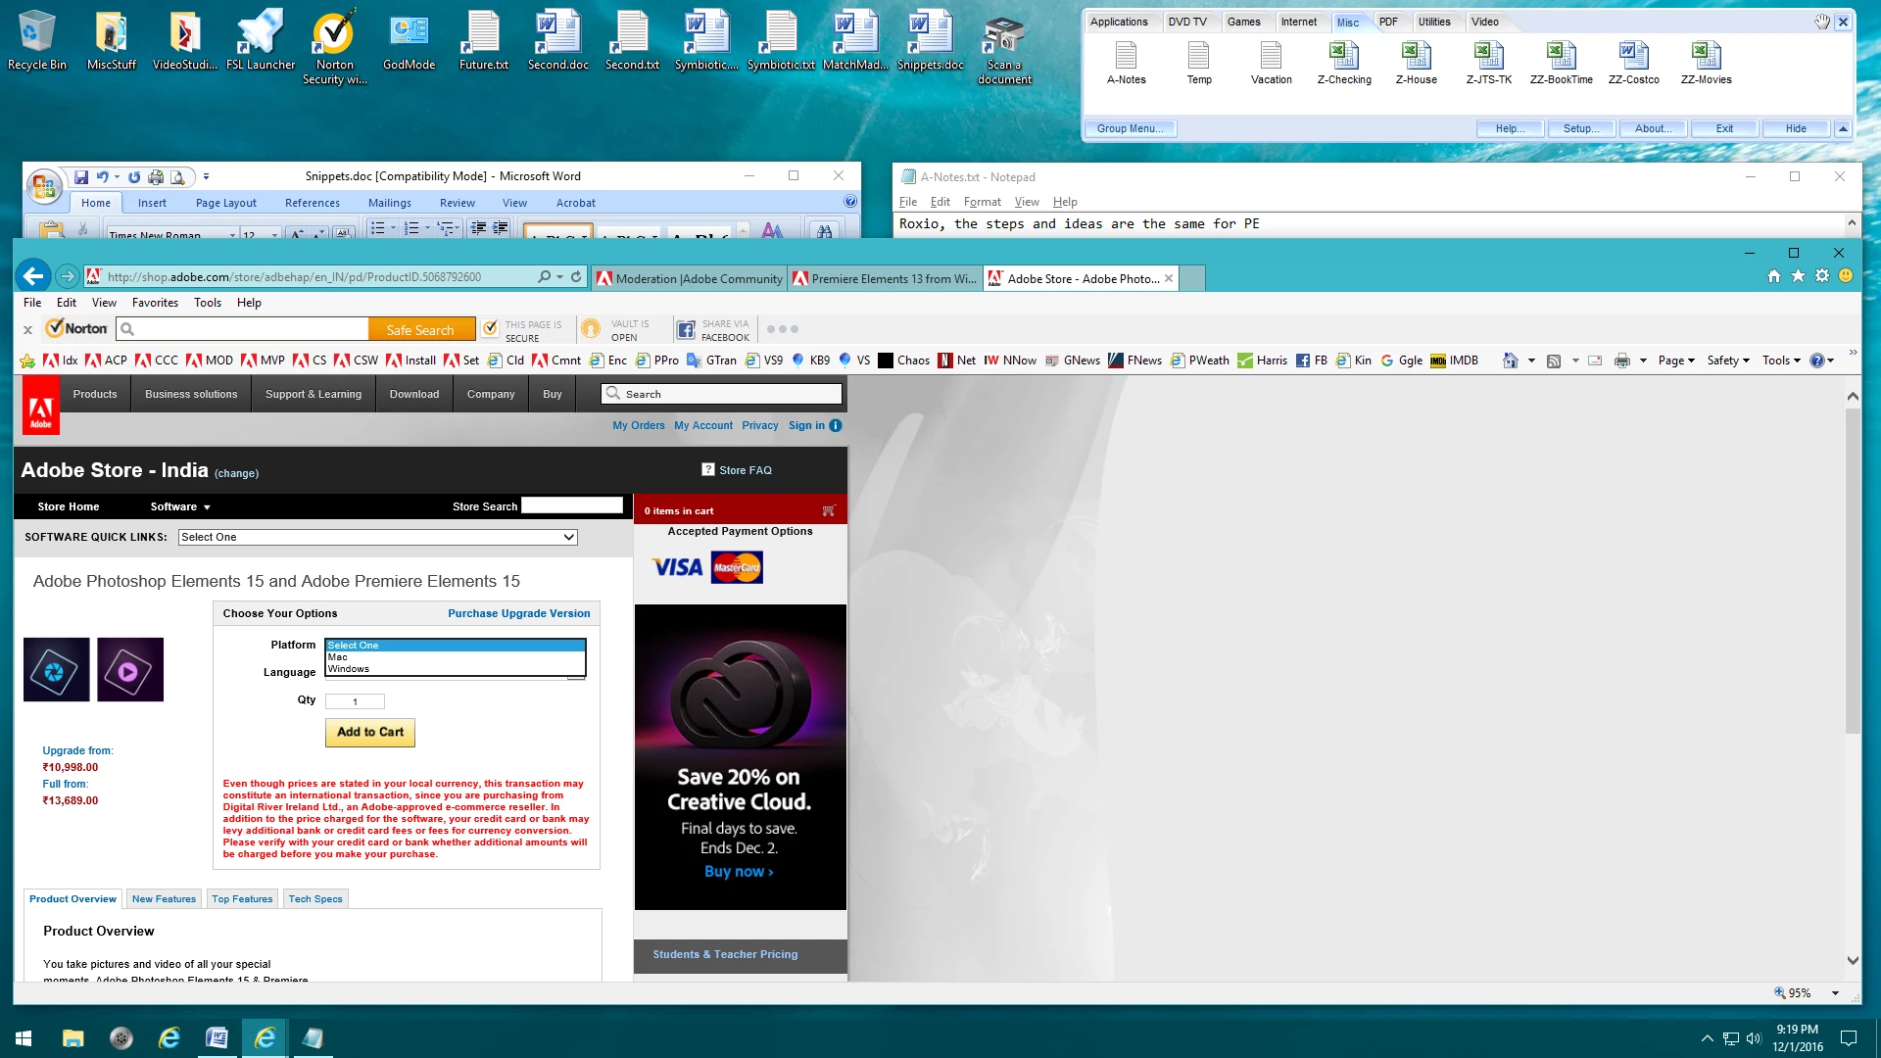
Task: Click the Store Search input field
Action: 572,505
